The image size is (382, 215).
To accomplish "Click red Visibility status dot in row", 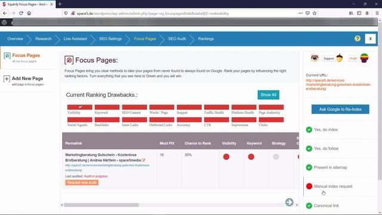I will [x=226, y=156].
